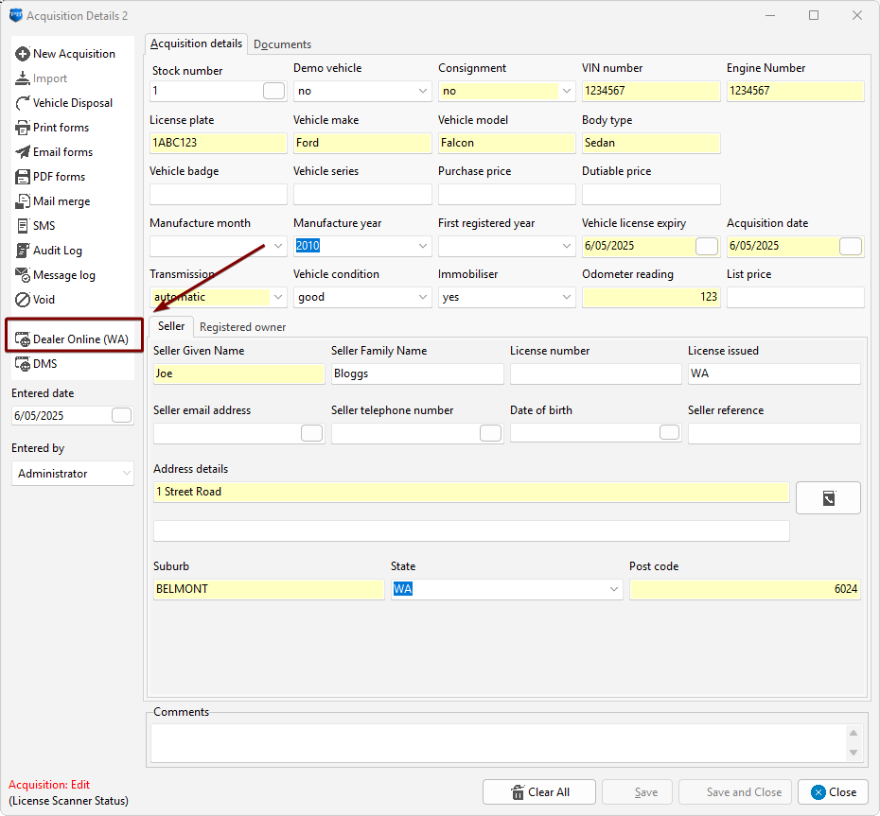Image resolution: width=880 pixels, height=816 pixels.
Task: Click the Dealer Online (WA) button
Action: click(74, 339)
